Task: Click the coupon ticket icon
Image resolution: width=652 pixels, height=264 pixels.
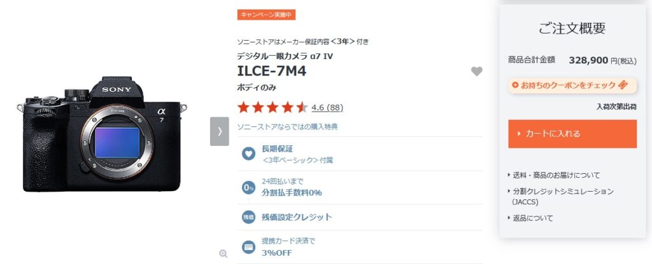Action: click(x=623, y=85)
